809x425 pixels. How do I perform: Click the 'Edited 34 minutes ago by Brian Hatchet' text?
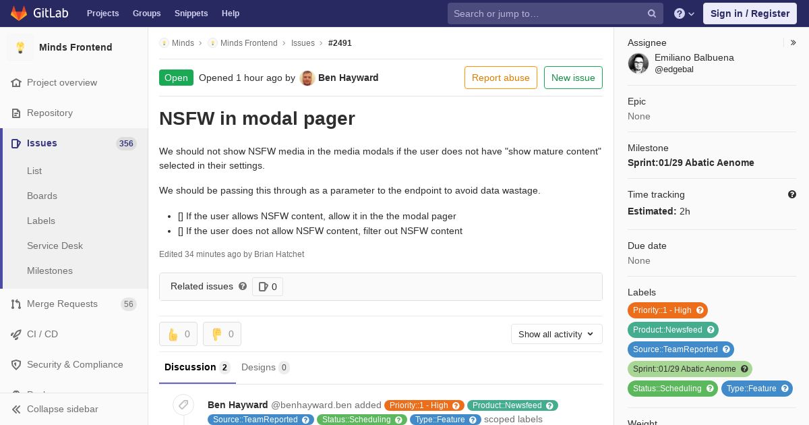(x=231, y=254)
